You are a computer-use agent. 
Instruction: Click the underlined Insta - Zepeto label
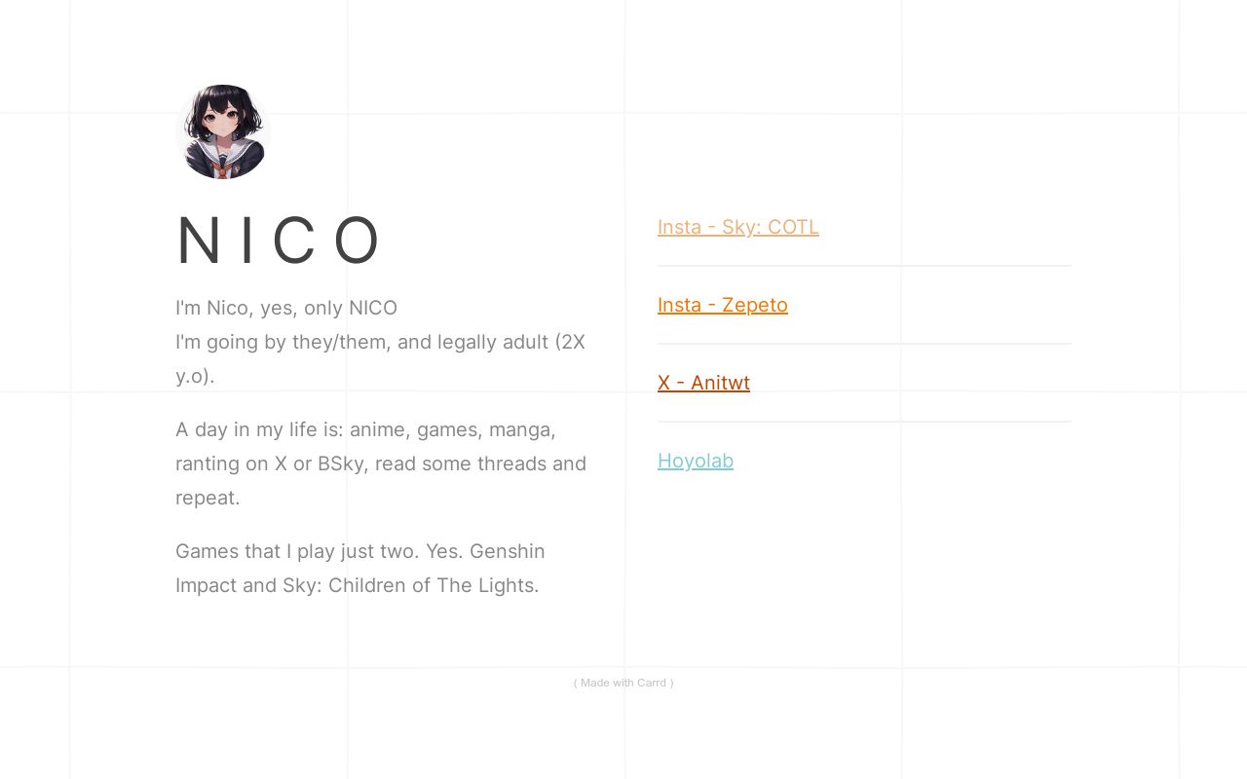722,305
